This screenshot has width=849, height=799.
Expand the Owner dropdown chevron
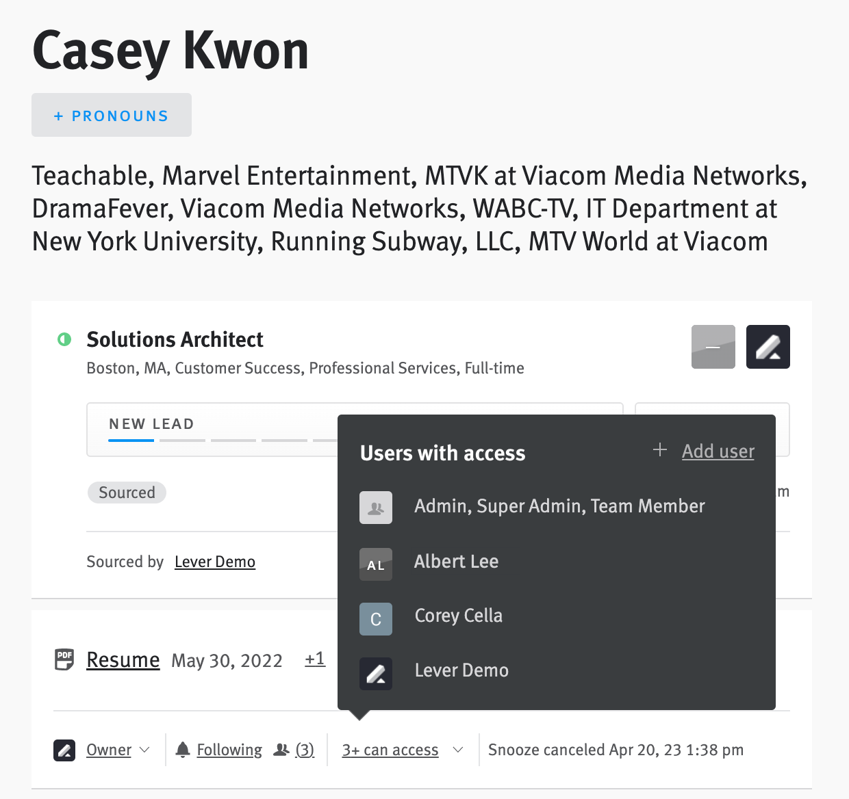pos(144,750)
